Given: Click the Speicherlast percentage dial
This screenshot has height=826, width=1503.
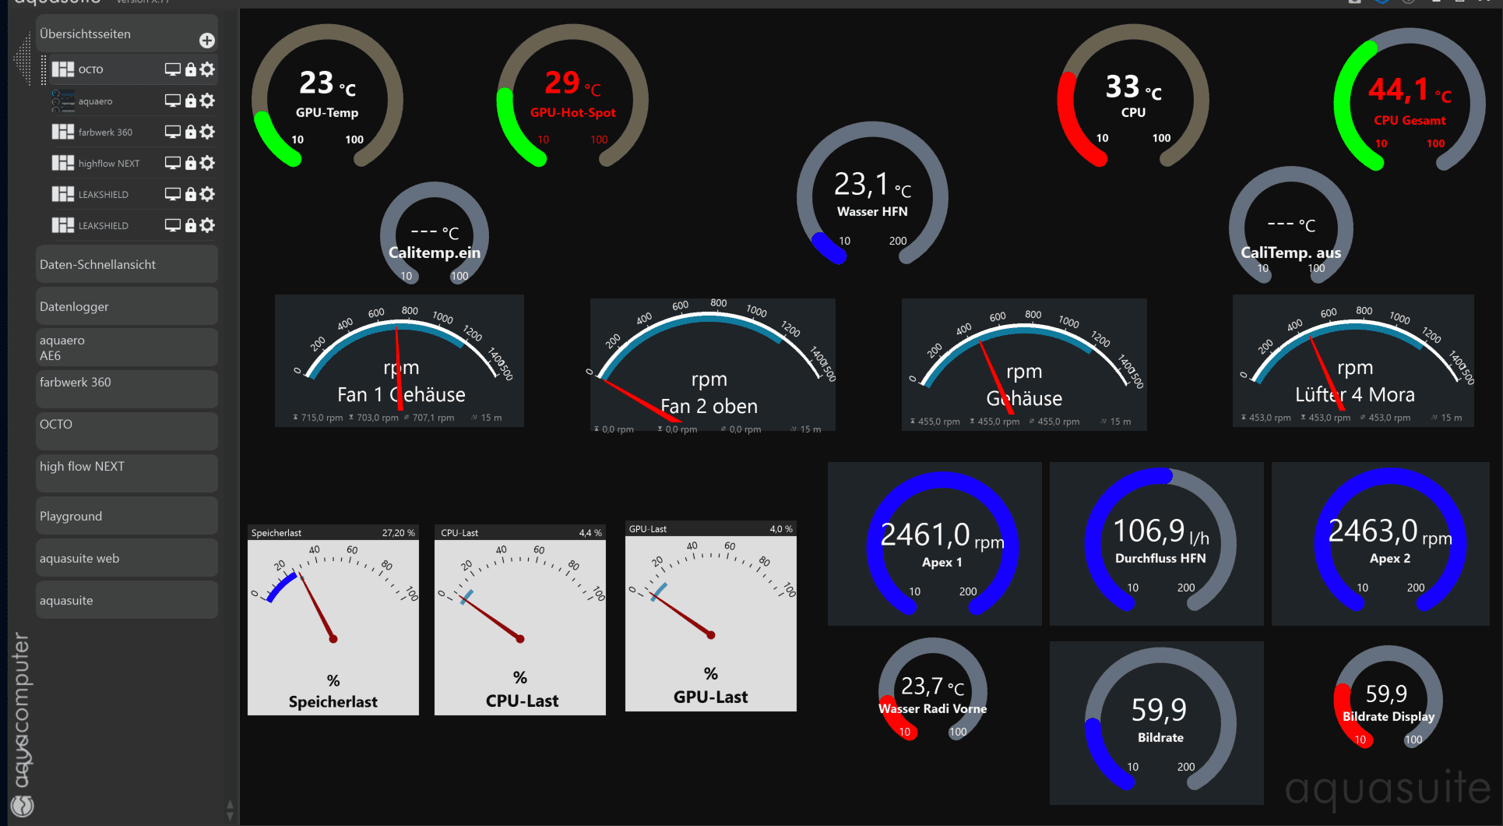Looking at the screenshot, I should tap(333, 620).
